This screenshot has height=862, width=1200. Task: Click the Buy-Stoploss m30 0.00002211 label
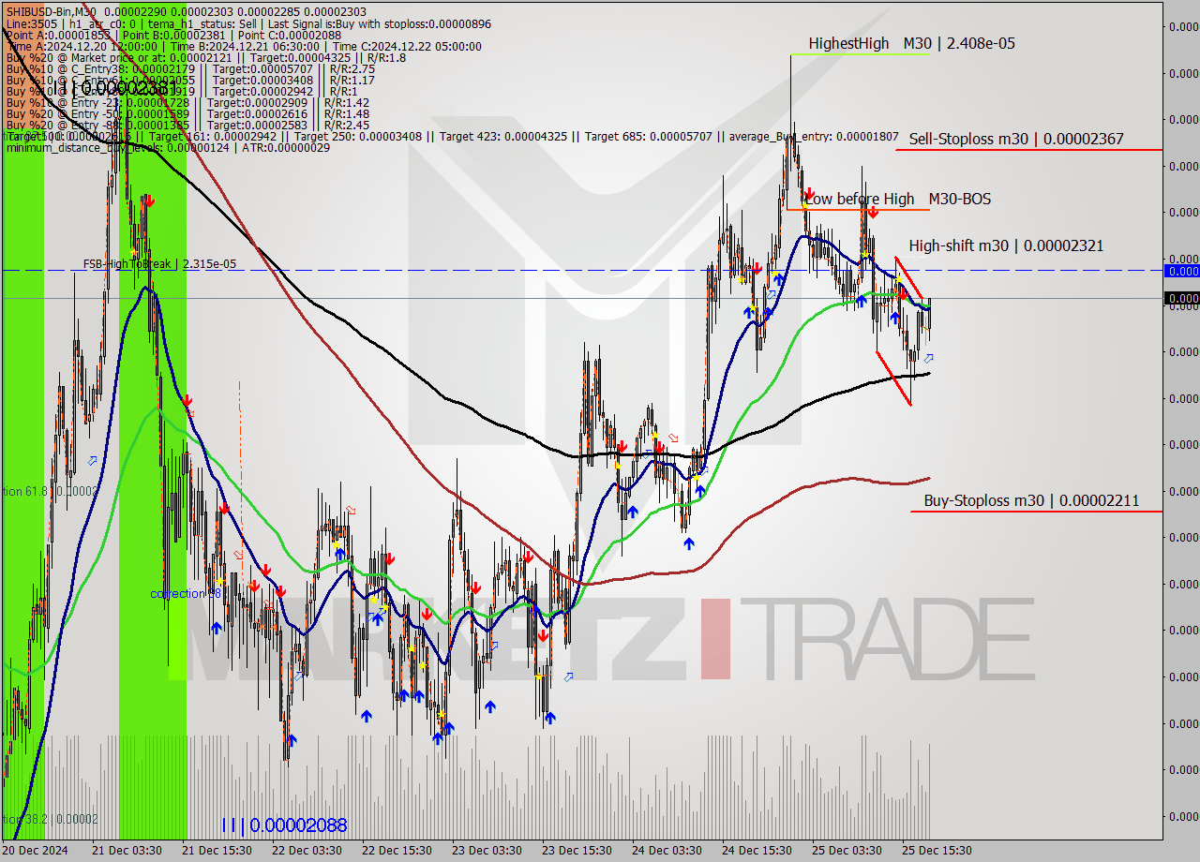[x=1031, y=500]
